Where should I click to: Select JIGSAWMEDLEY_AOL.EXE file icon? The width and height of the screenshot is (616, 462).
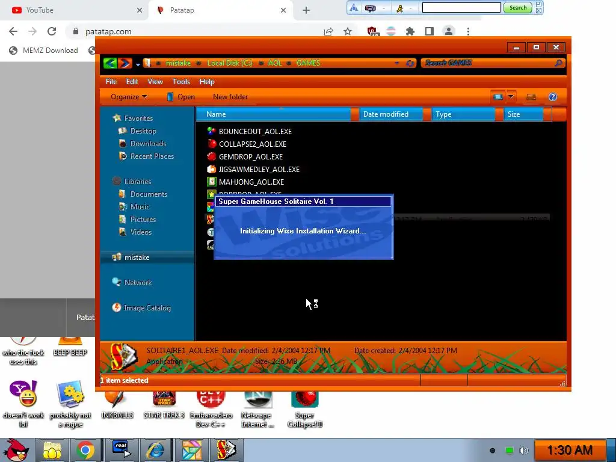pos(212,169)
